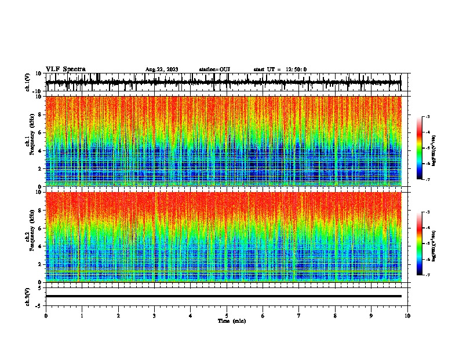This screenshot has width=459, height=354.
Task: Click the 6 kHz tick on ch.2 frequency axis
Action: click(x=41, y=228)
